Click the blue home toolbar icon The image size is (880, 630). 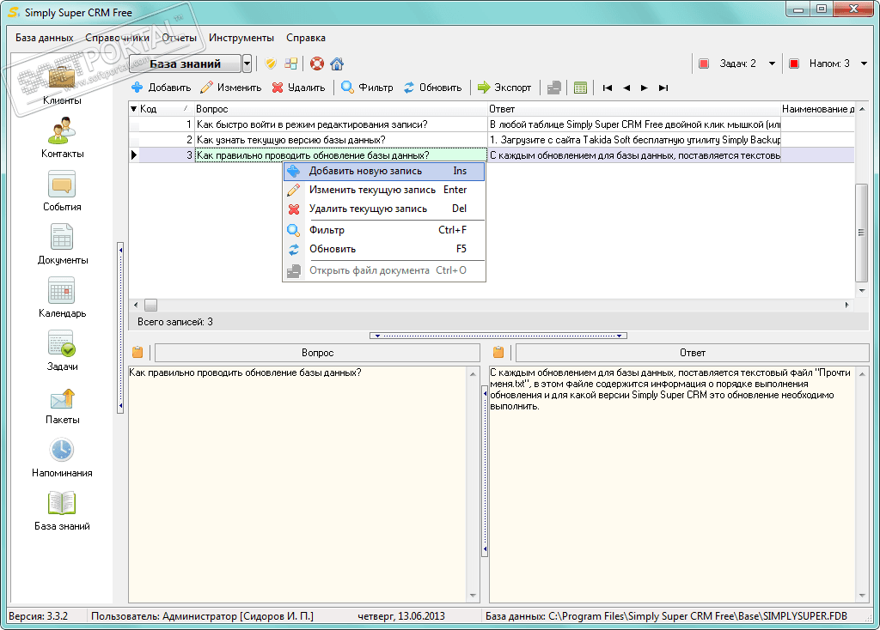tap(337, 64)
